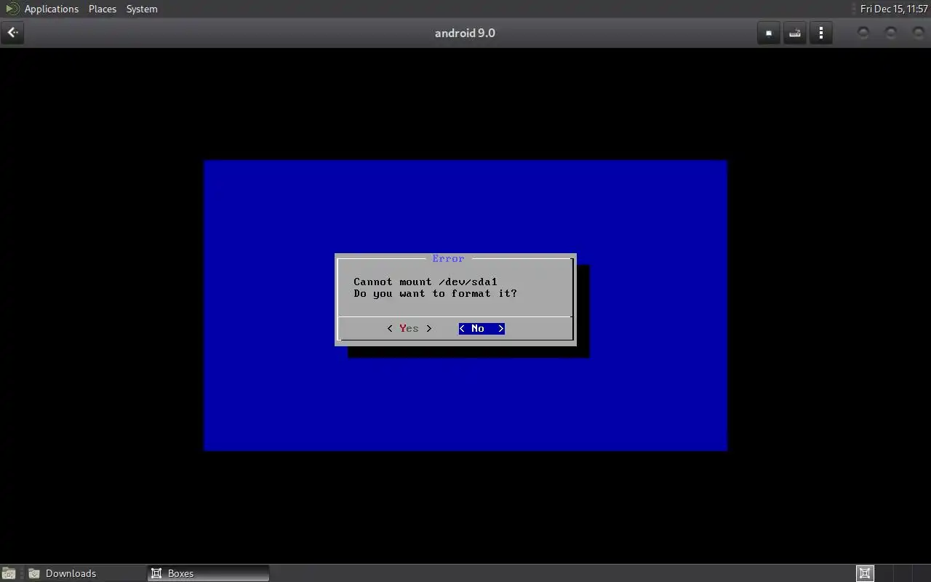Click the "Error" dialog title

click(x=448, y=259)
